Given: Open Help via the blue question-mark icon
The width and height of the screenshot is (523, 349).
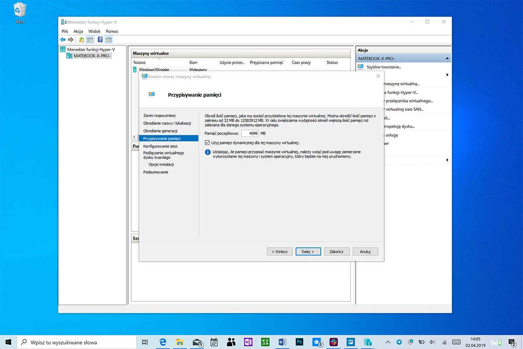Looking at the screenshot, I should (x=100, y=40).
